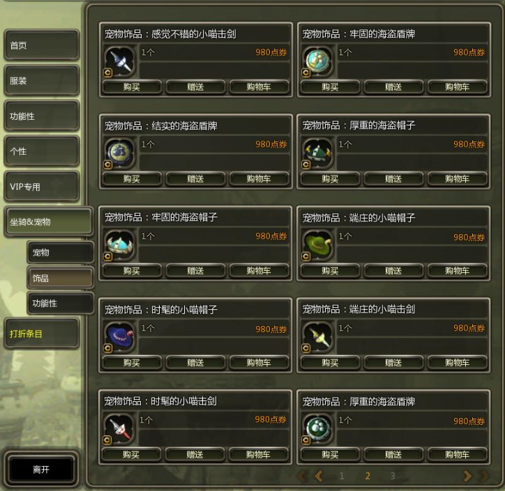Select the blue 时髦的小喵帽子 hat icon
The image size is (505, 491).
(119, 338)
